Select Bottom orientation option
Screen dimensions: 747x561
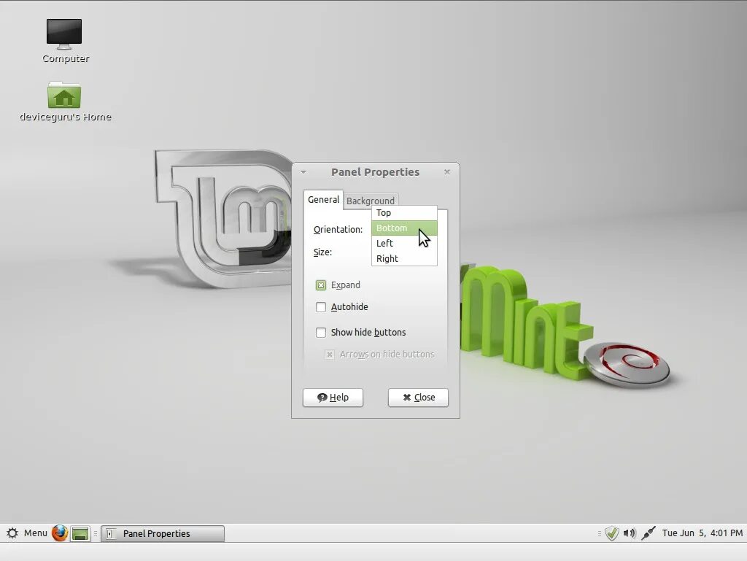tap(404, 228)
